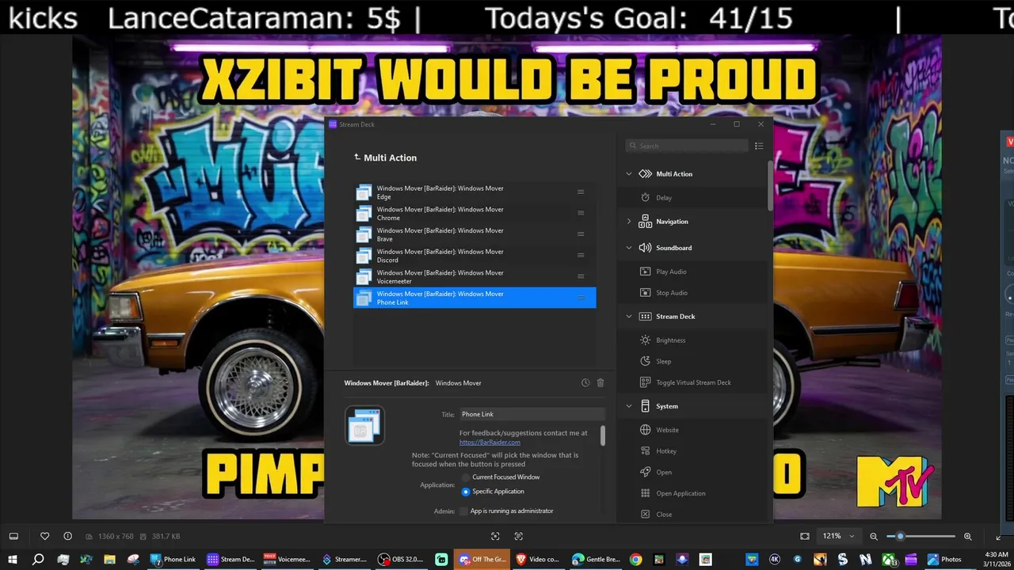Select the Windows Mover Chrome row
Viewport: 1014px width, 570px height.
(x=475, y=214)
